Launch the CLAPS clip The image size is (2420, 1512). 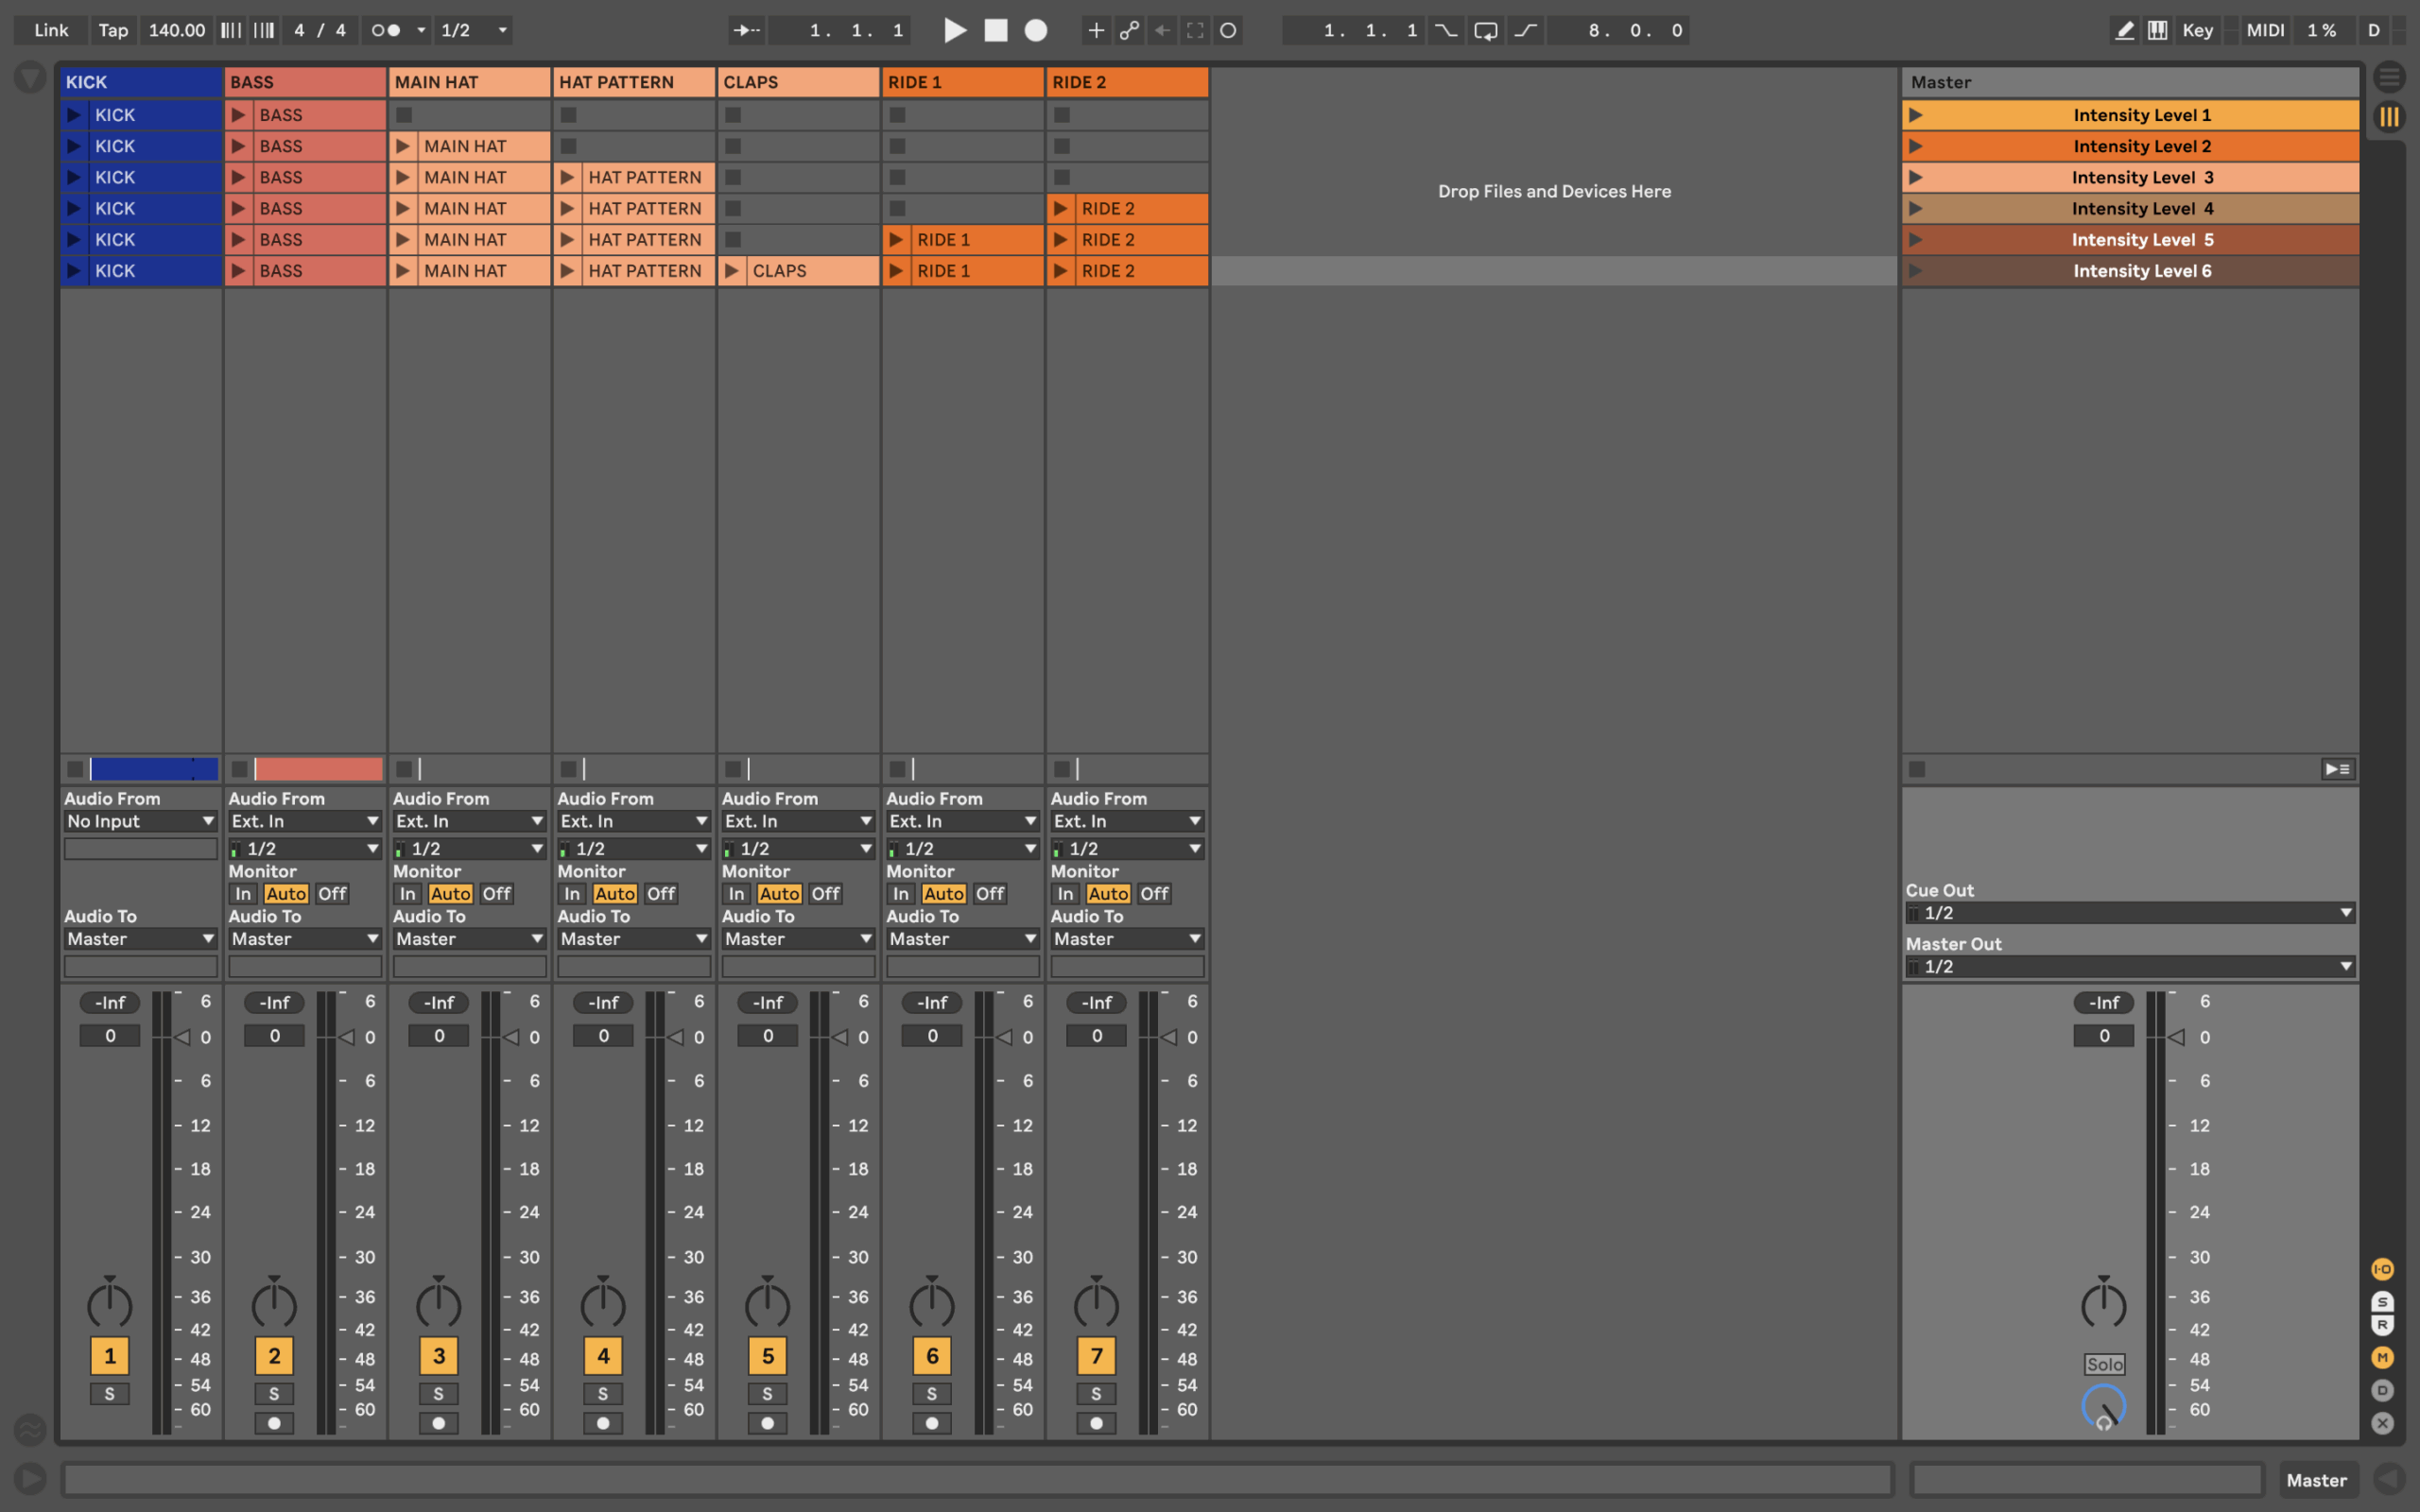pyautogui.click(x=732, y=271)
